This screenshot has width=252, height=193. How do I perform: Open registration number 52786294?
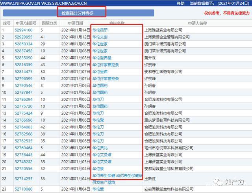pos(24,99)
